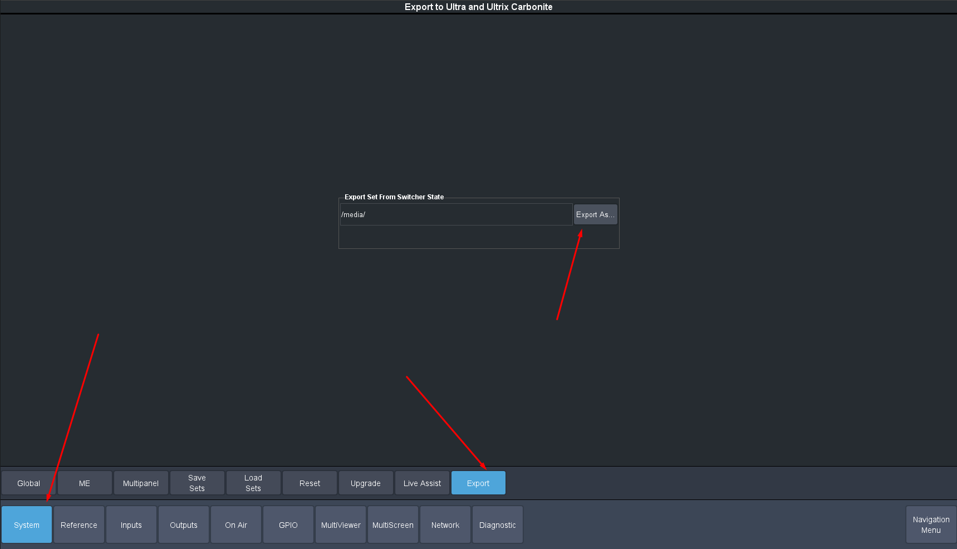The width and height of the screenshot is (957, 549).
Task: Open the Global settings tab
Action: tap(28, 483)
